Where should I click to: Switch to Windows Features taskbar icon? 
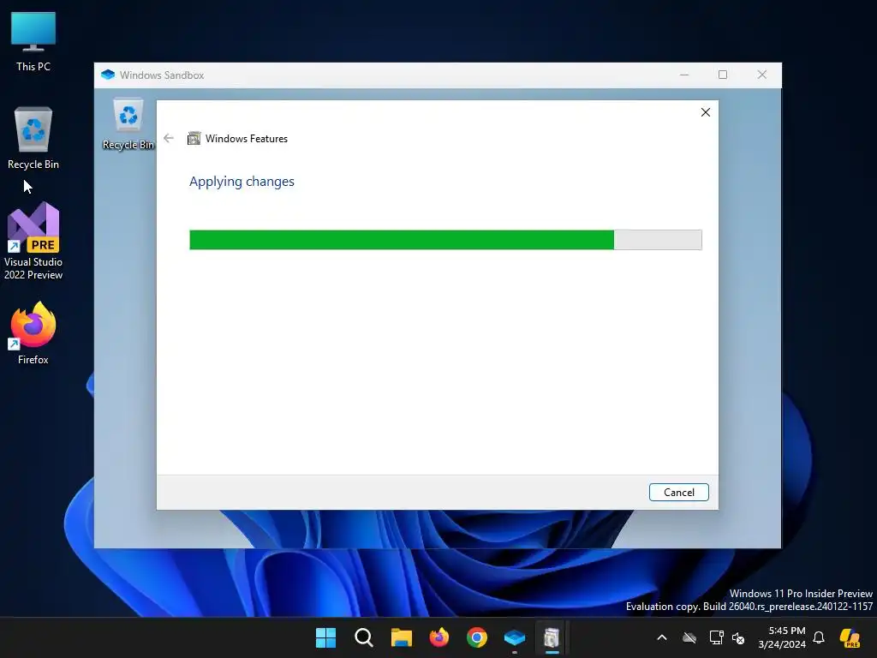click(552, 637)
